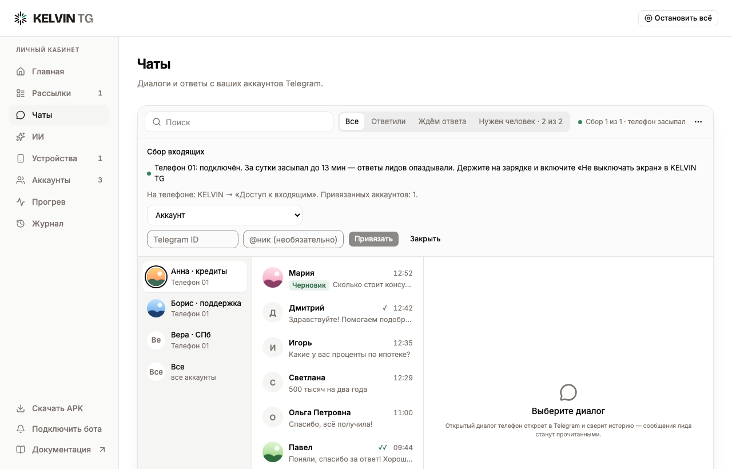Image resolution: width=732 pixels, height=469 pixels.
Task: Open the dialog with Ольга Петровна
Action: coord(337,418)
